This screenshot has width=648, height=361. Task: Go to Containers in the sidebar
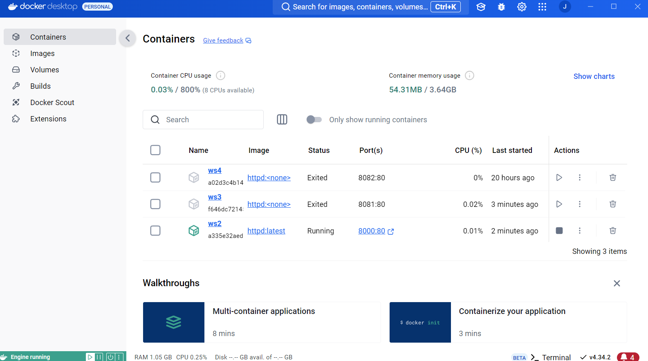pos(60,37)
